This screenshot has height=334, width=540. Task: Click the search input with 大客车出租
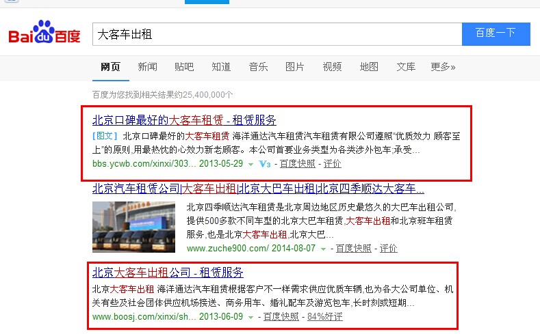[x=277, y=34]
